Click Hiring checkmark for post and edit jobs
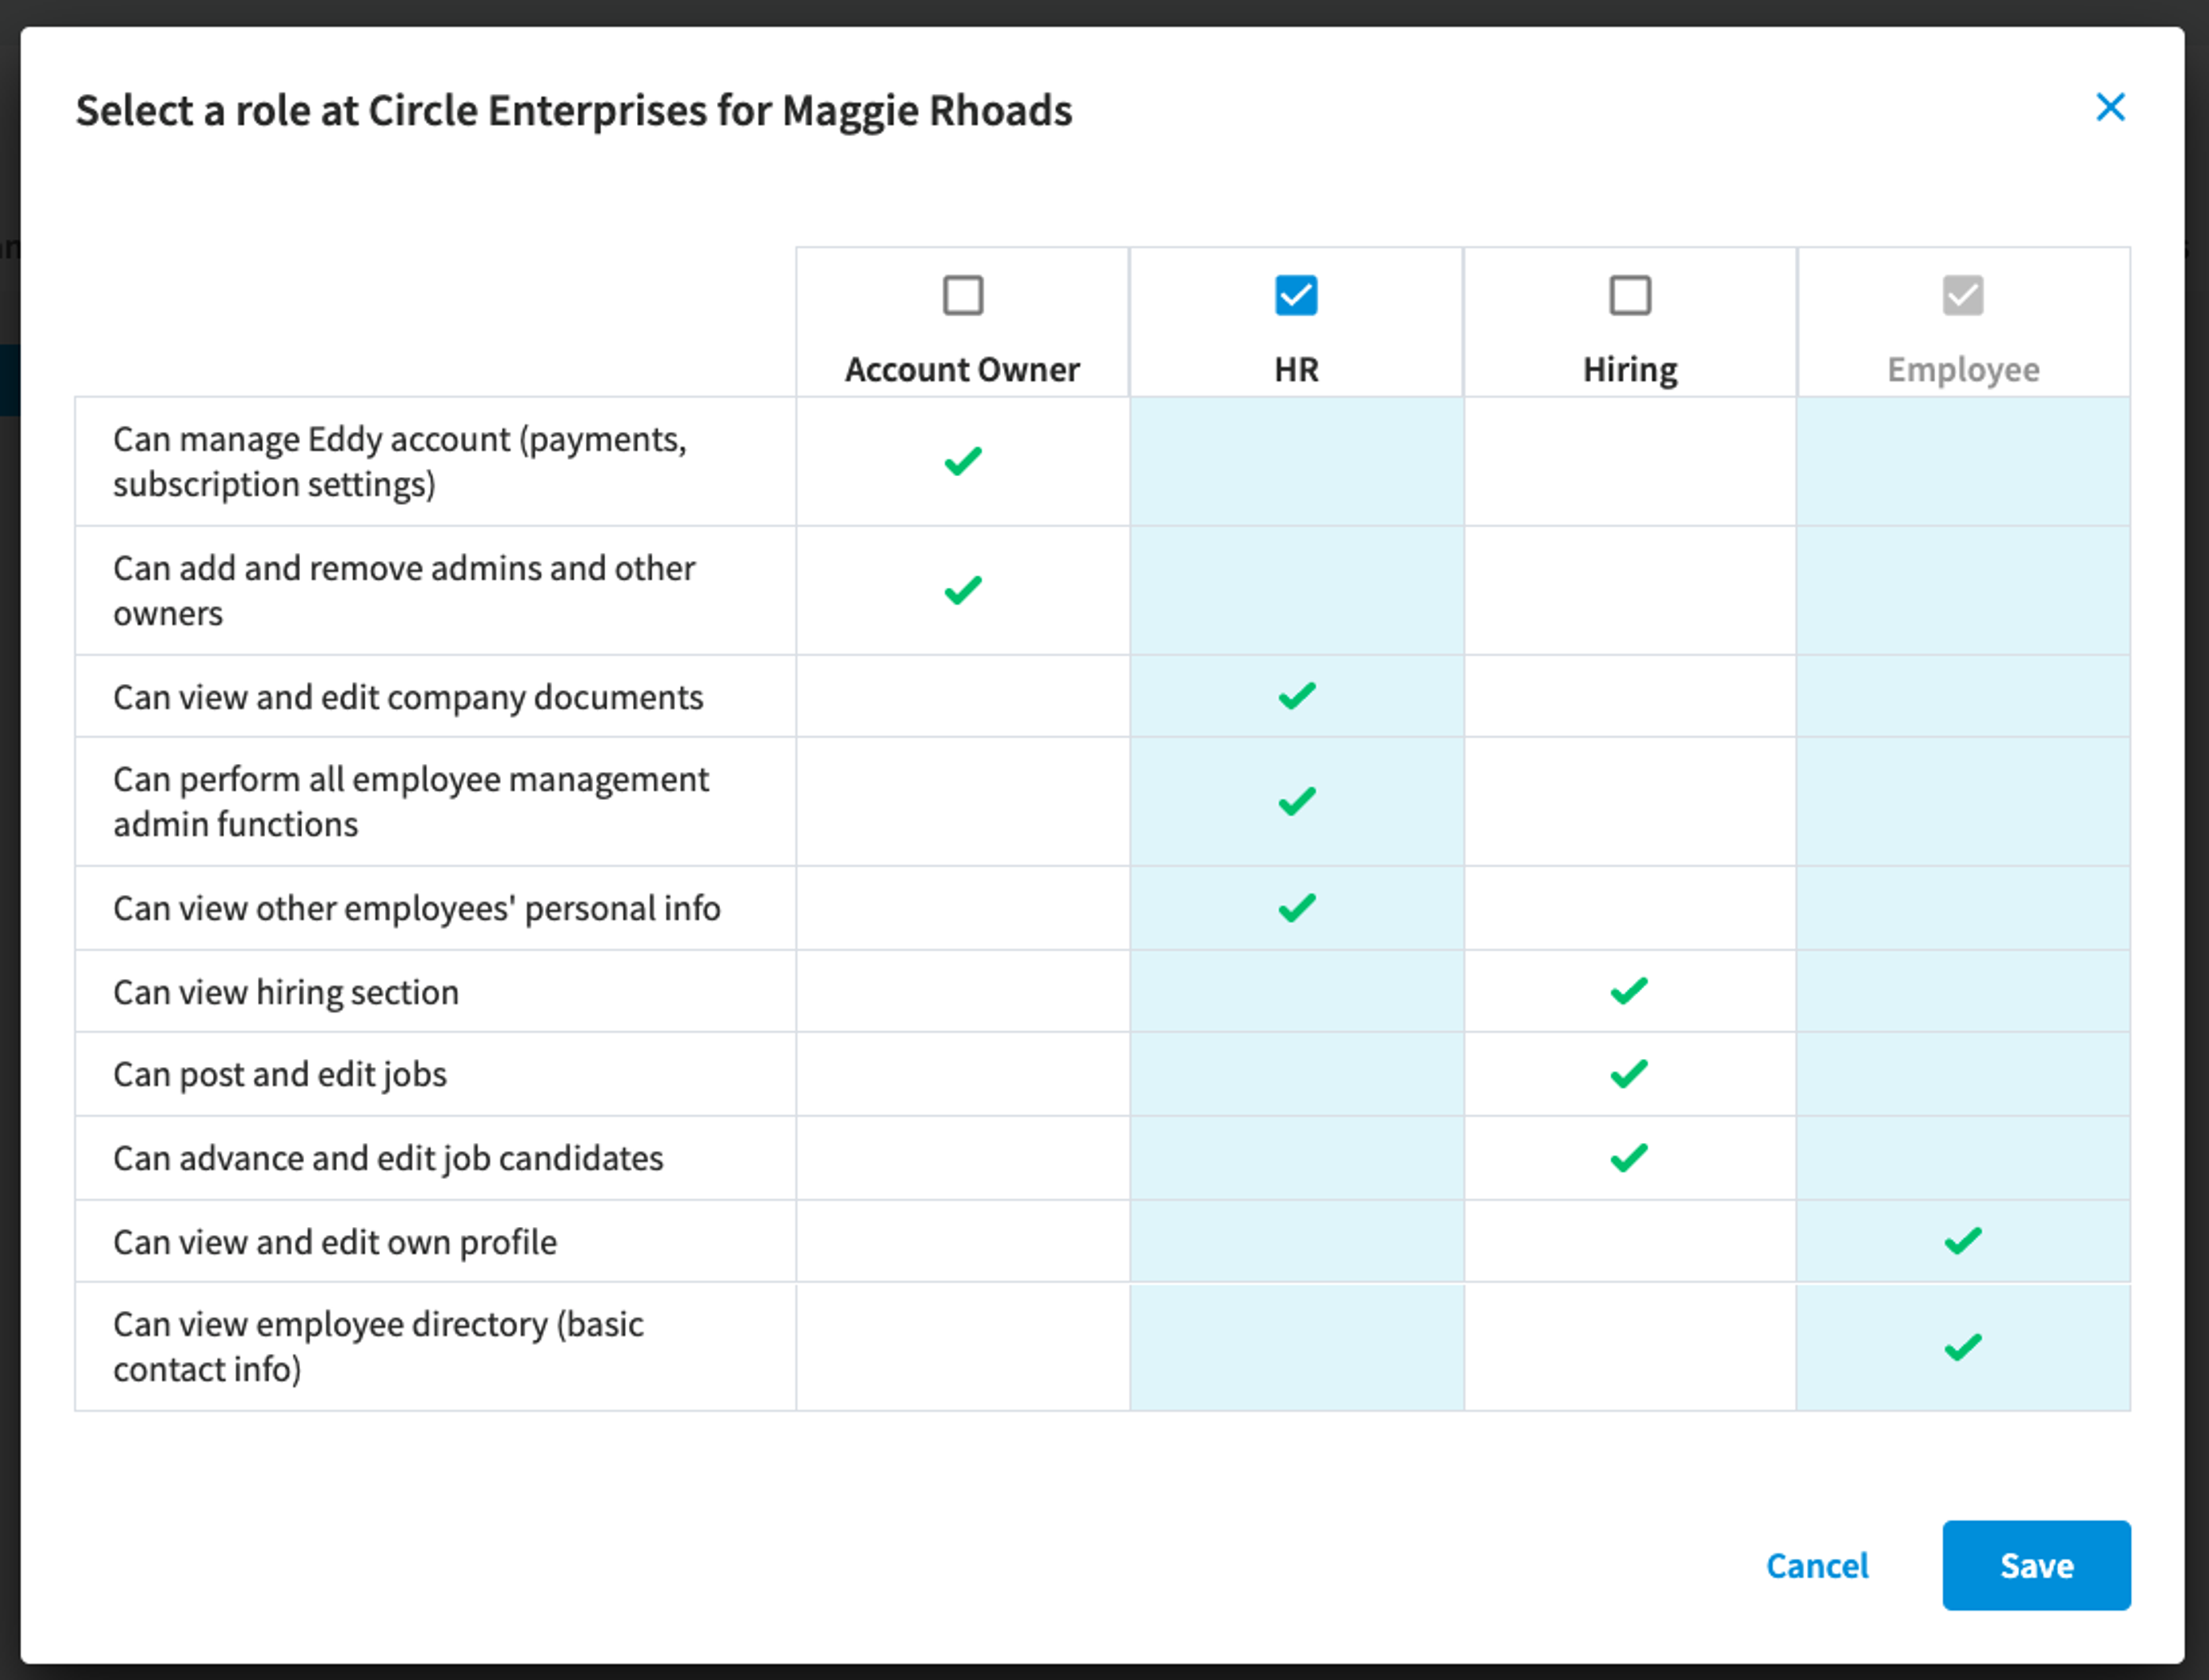Image resolution: width=2209 pixels, height=1680 pixels. [1629, 1074]
